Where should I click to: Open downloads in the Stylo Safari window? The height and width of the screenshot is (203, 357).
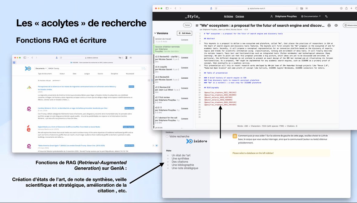(341, 8)
